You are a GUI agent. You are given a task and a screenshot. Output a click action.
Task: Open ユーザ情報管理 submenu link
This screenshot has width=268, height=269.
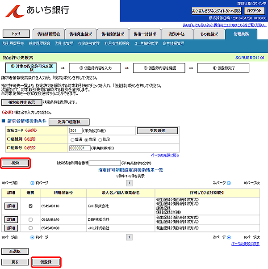click(x=146, y=43)
